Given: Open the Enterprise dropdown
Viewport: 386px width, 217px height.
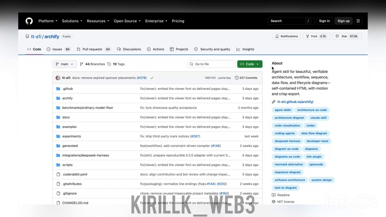Looking at the screenshot, I should (x=156, y=21).
